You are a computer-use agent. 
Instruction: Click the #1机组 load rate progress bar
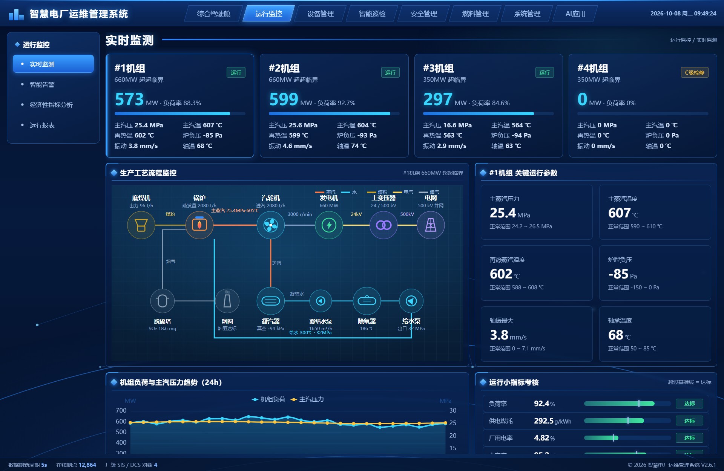click(180, 113)
